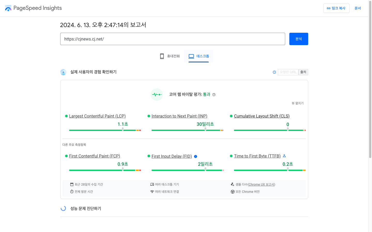Screen dimensions: 372x232
Task: Select the 데스크톱 tab
Action: 199,56
